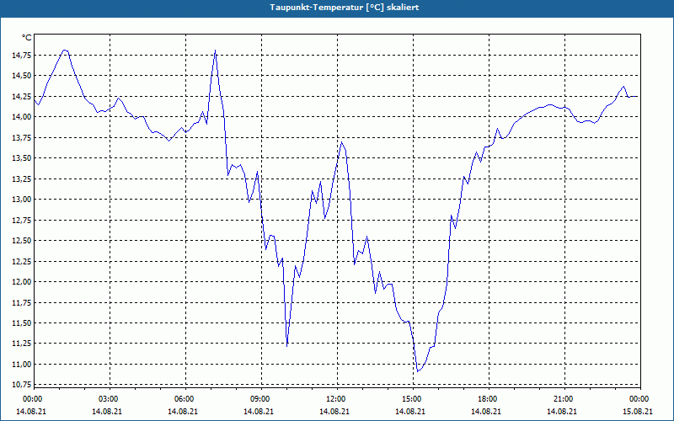This screenshot has height=421, width=674.
Task: Click the 12,75 y-axis value
Action: pyautogui.click(x=21, y=220)
